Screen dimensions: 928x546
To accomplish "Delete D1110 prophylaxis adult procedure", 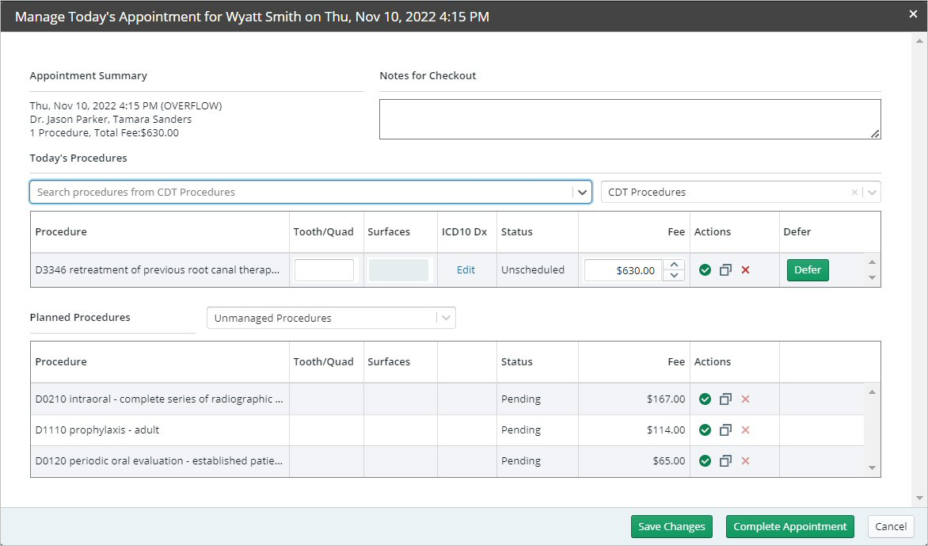I will [746, 430].
